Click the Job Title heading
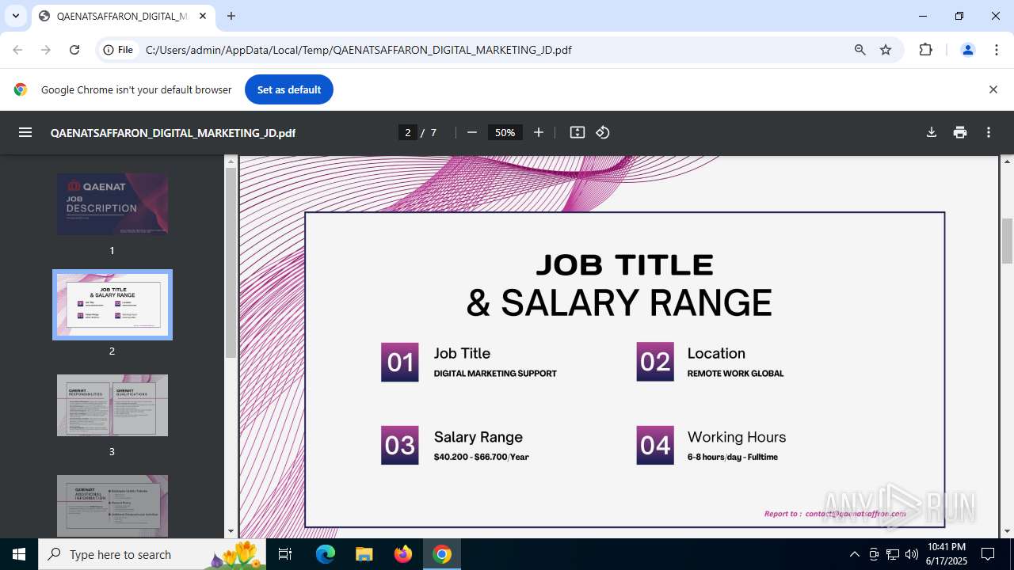Viewport: 1014px width, 570px height. coord(462,353)
